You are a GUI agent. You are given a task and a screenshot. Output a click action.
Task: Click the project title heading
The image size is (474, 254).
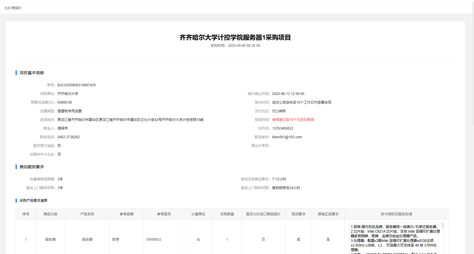[x=235, y=38]
